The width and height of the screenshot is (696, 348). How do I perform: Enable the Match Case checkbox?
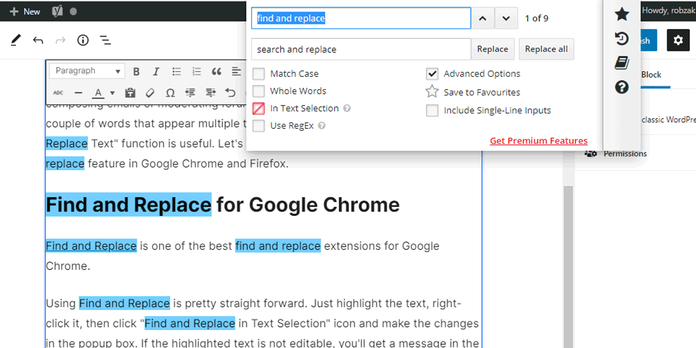pyautogui.click(x=258, y=74)
